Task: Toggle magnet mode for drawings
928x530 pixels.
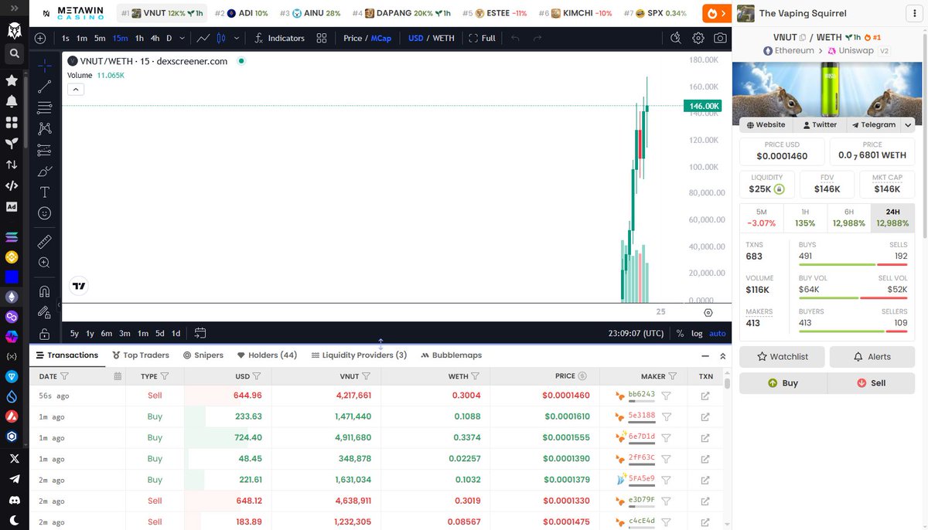Action: [x=45, y=291]
